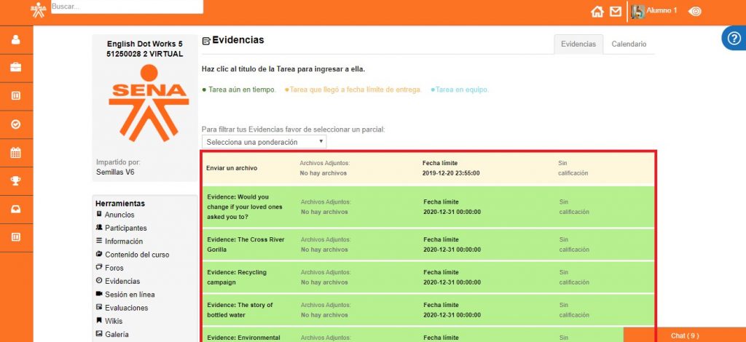Click the Tarea aún en tiempo legend
This screenshot has height=342, width=746.
point(239,90)
